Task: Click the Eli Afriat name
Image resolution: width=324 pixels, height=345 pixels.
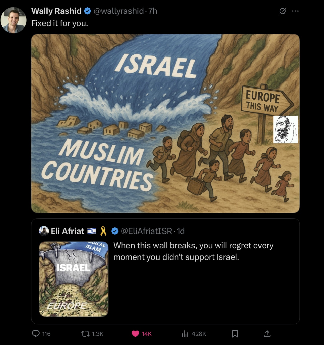Action: coord(68,231)
